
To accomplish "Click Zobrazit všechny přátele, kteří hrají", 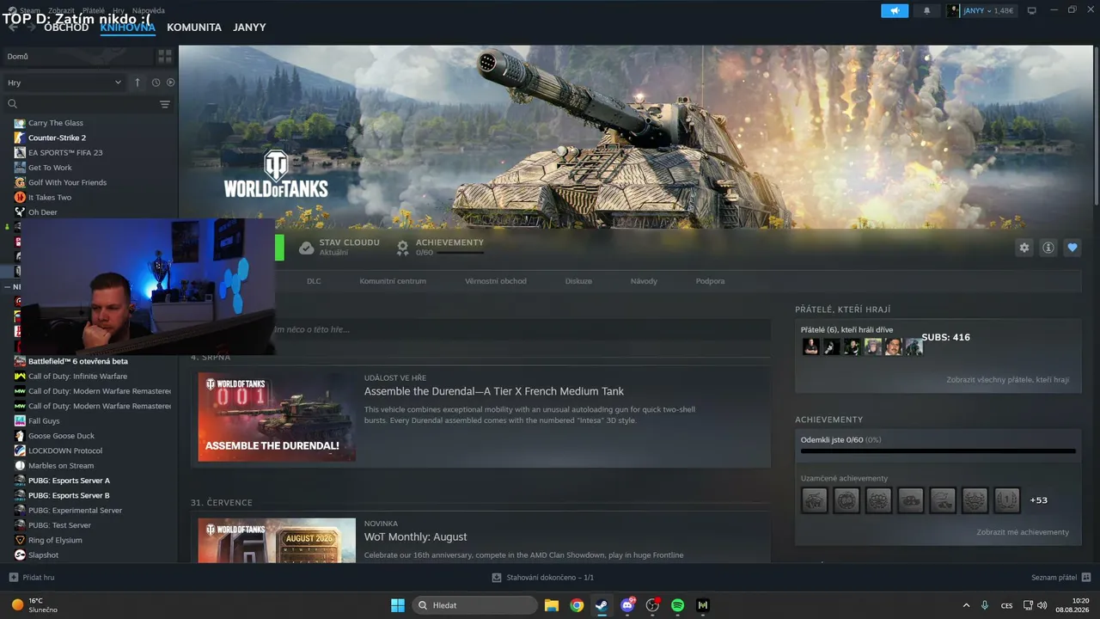I will click(x=1008, y=379).
